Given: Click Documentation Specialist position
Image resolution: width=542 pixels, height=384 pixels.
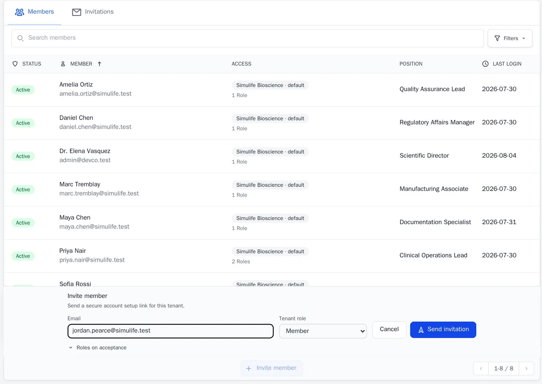Looking at the screenshot, I should tap(435, 222).
